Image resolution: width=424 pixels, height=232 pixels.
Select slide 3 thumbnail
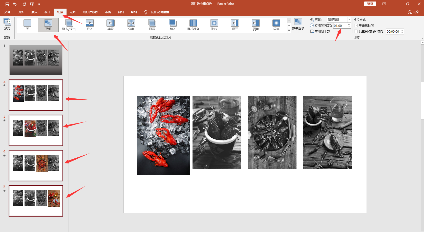click(36, 130)
